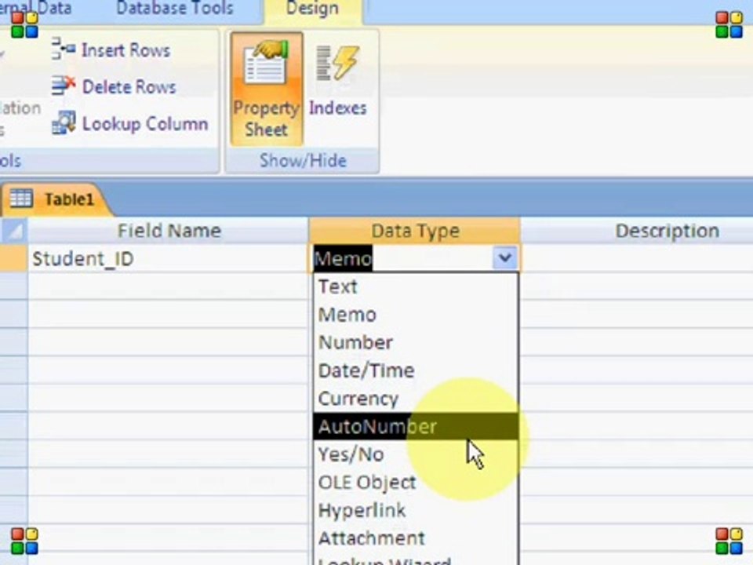Select the Student_ID row selector

(x=13, y=258)
